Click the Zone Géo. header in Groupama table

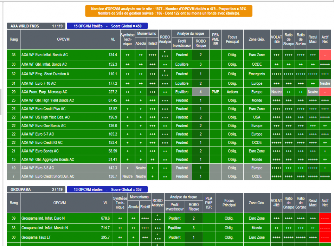(257, 203)
